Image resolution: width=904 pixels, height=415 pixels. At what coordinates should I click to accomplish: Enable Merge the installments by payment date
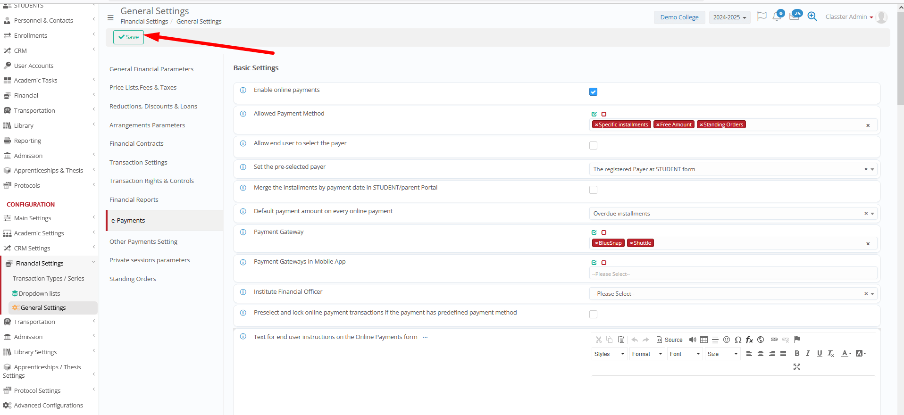pyautogui.click(x=593, y=190)
